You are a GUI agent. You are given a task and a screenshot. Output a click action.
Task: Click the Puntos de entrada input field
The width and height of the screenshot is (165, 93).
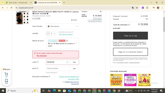tap(58, 68)
